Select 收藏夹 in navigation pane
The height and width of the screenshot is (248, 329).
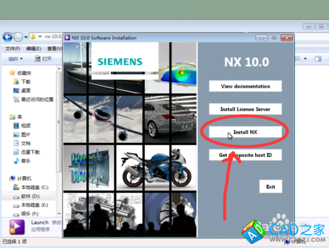point(20,73)
